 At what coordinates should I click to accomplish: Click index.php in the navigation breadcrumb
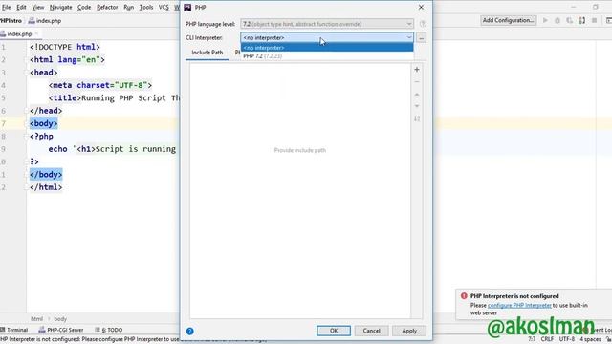click(x=45, y=21)
